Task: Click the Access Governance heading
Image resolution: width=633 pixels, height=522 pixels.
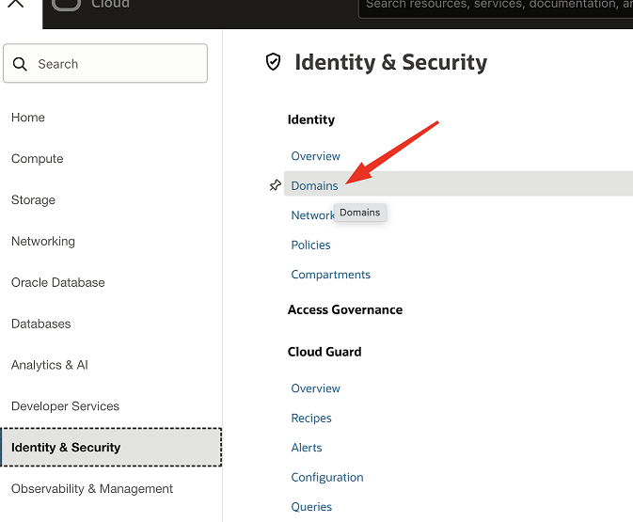Action: pos(344,309)
